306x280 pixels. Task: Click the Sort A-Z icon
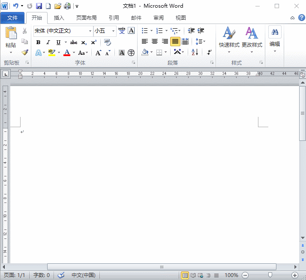(195, 53)
